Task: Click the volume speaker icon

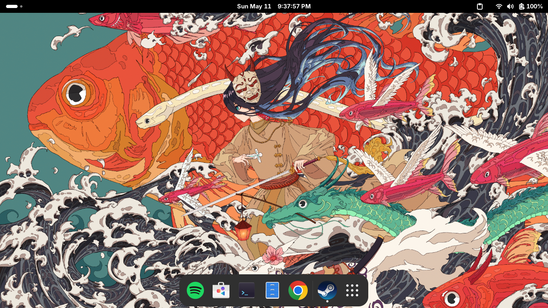Action: [510, 6]
